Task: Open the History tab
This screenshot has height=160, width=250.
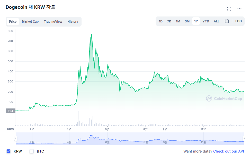Action: [x=73, y=22]
